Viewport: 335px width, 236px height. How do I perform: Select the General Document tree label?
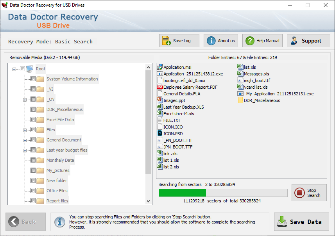[x=64, y=140]
